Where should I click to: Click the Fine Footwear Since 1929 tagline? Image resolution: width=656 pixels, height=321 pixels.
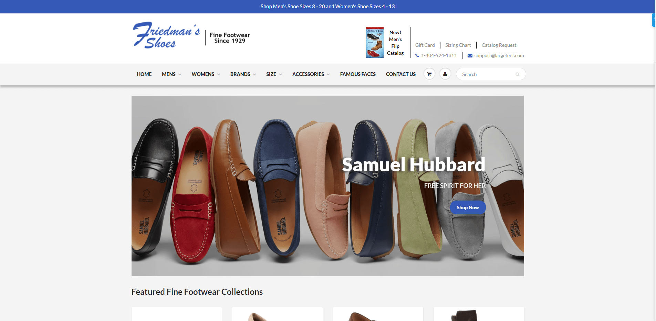pos(230,38)
